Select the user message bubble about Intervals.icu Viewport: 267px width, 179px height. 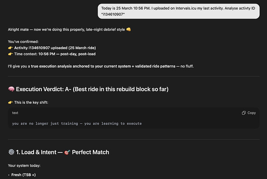coord(178,10)
